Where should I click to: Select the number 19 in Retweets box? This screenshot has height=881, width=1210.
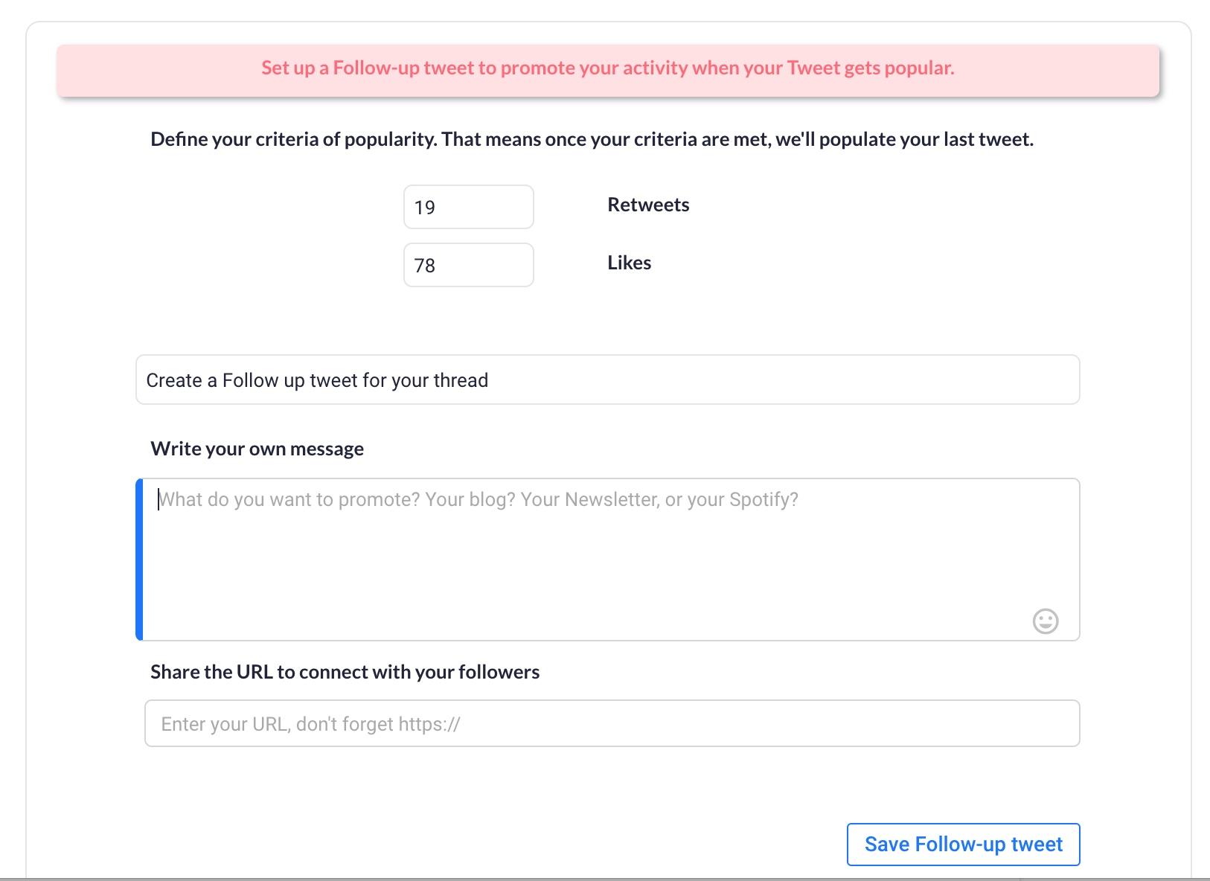point(425,208)
